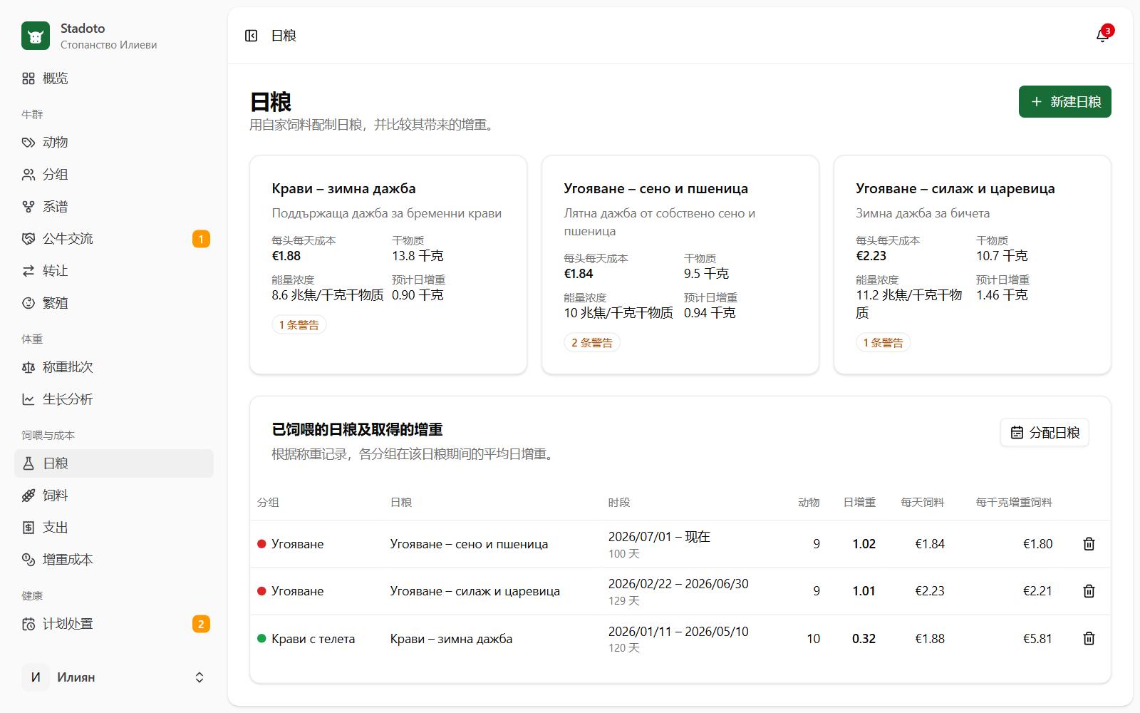The image size is (1140, 713).
Task: Open 支出 expenses receipt icon
Action: pyautogui.click(x=28, y=528)
